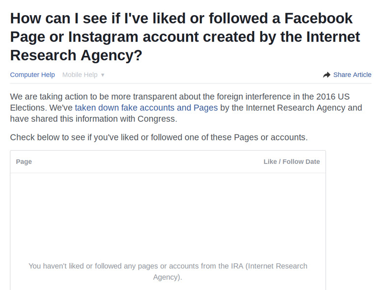Screen dimensions: 383x290
Task: Click "Research Agency?" in the title
Action: (x=76, y=55)
